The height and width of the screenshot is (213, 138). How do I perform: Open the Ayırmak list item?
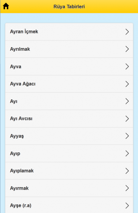[69, 188]
